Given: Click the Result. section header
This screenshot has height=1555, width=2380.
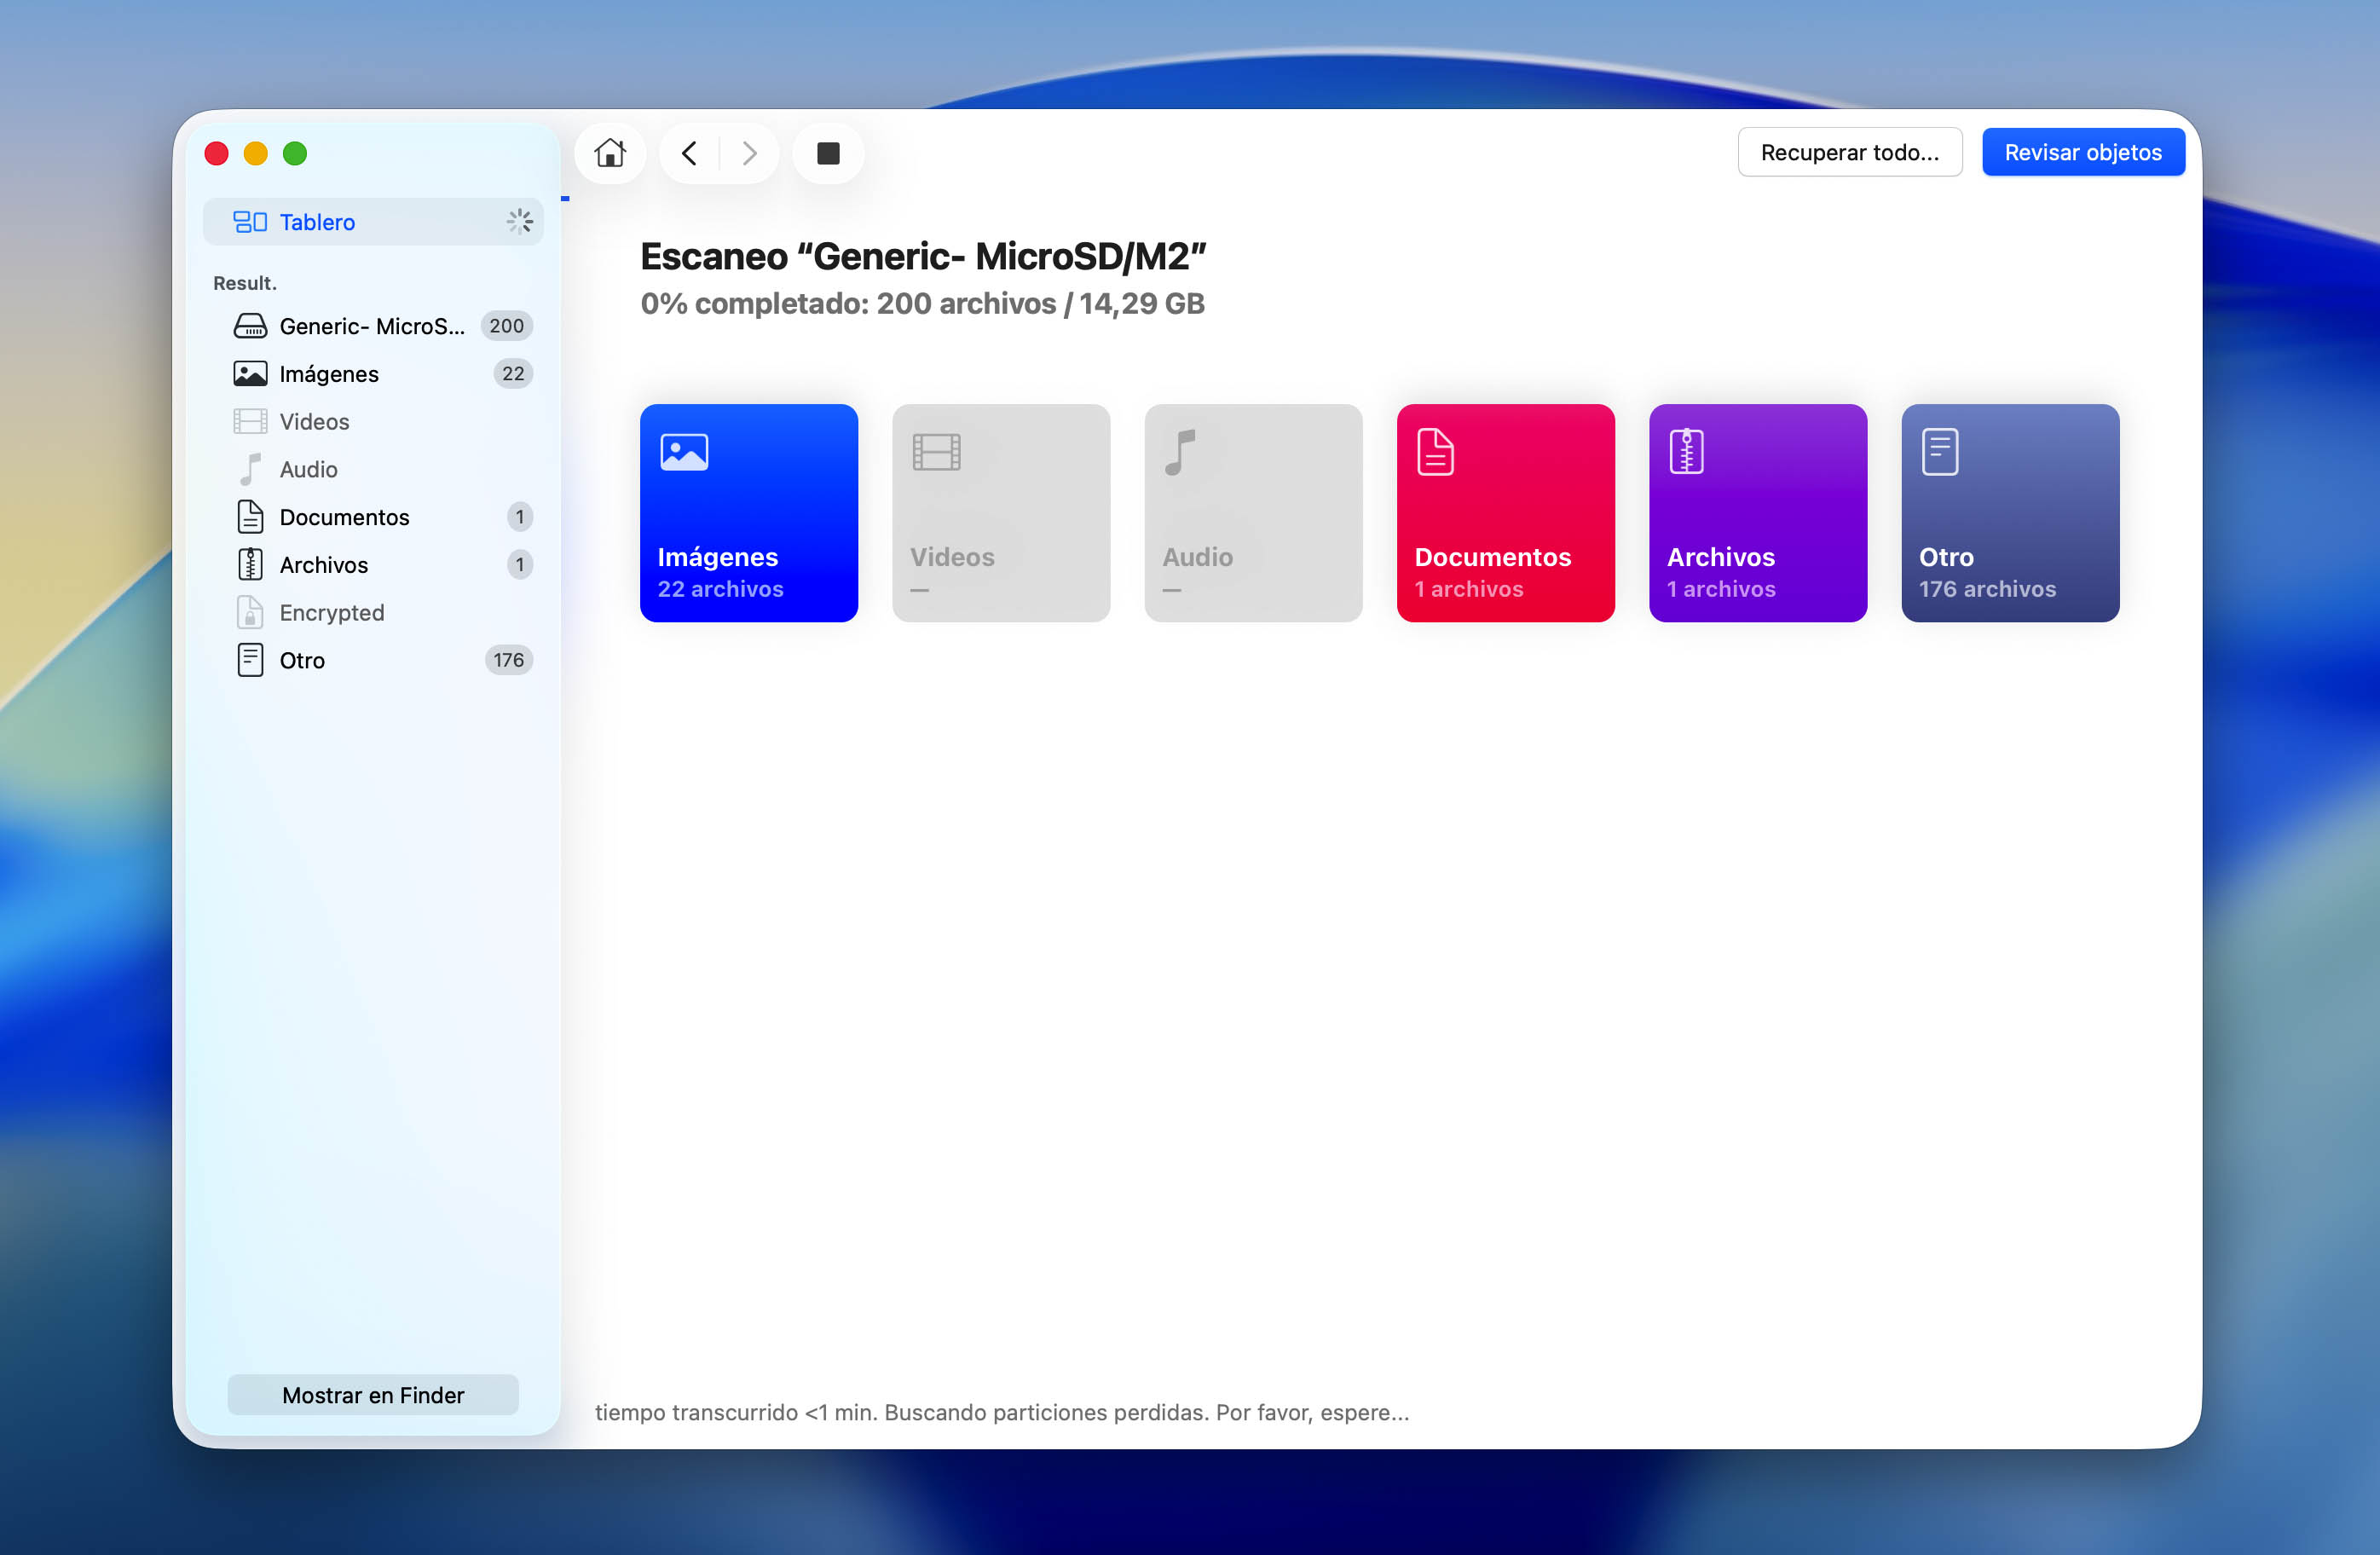Looking at the screenshot, I should click(x=245, y=283).
